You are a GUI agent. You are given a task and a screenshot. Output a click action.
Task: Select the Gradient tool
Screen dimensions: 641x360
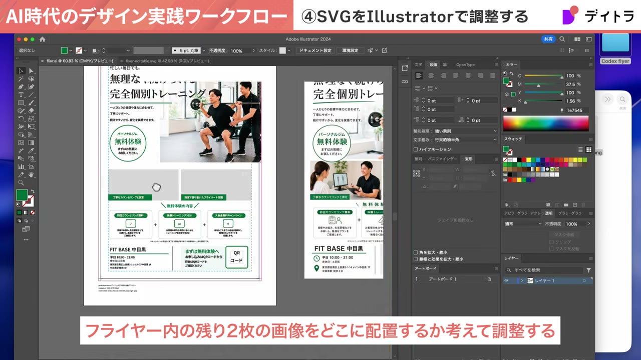coord(31,142)
